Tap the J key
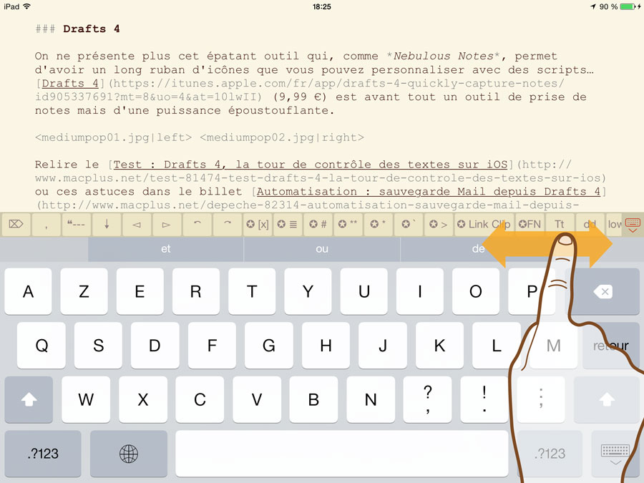 click(383, 346)
